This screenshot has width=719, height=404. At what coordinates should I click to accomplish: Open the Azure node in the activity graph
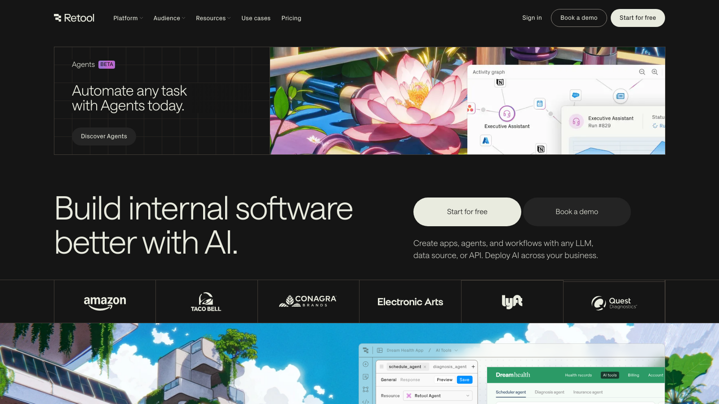click(486, 141)
